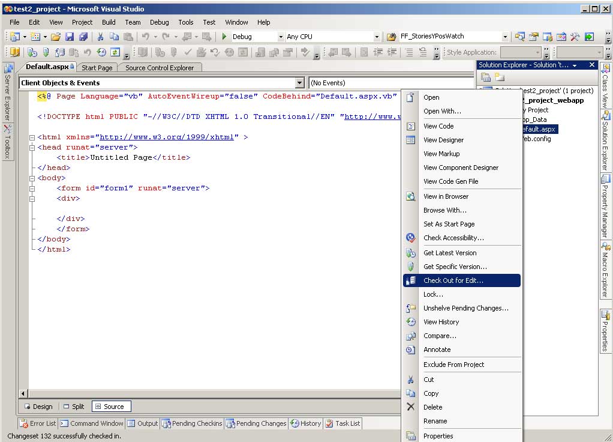Click the Properties Window toolbar icon
The image size is (613, 442).
pyautogui.click(x=533, y=37)
